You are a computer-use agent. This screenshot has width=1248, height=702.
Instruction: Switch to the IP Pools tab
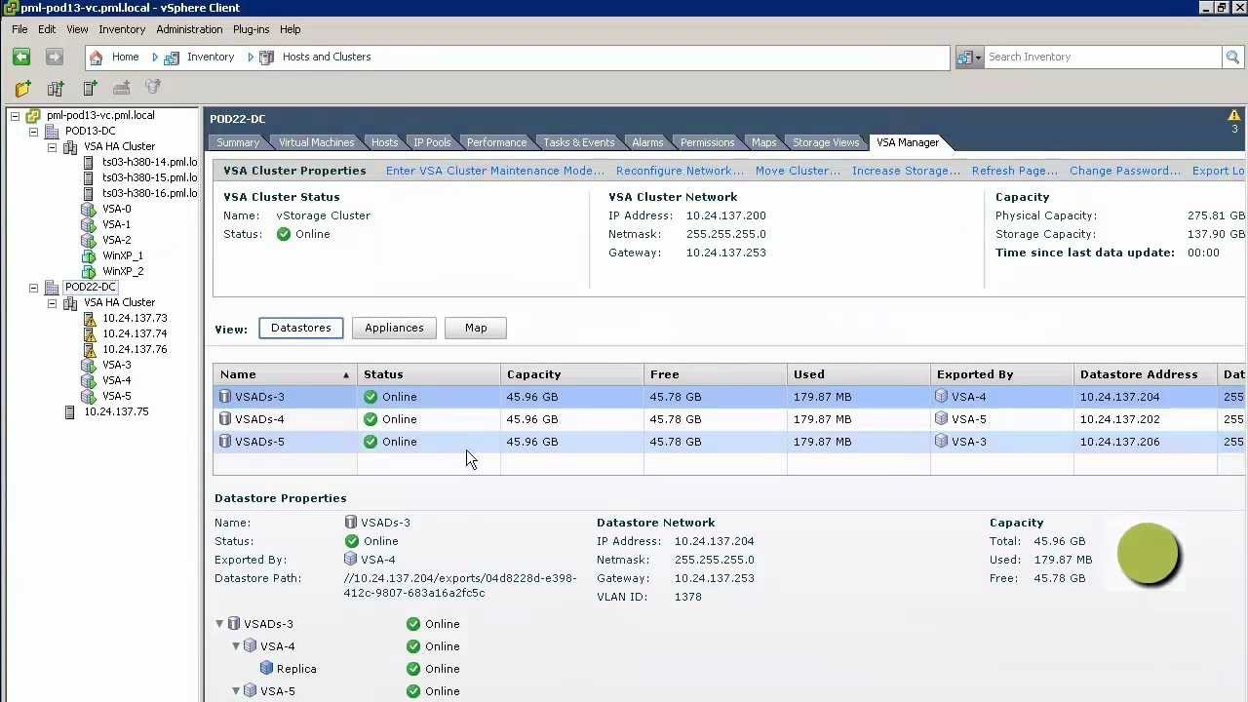tap(432, 142)
